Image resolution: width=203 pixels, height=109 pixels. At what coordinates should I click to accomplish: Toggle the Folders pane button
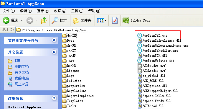pos(82,20)
